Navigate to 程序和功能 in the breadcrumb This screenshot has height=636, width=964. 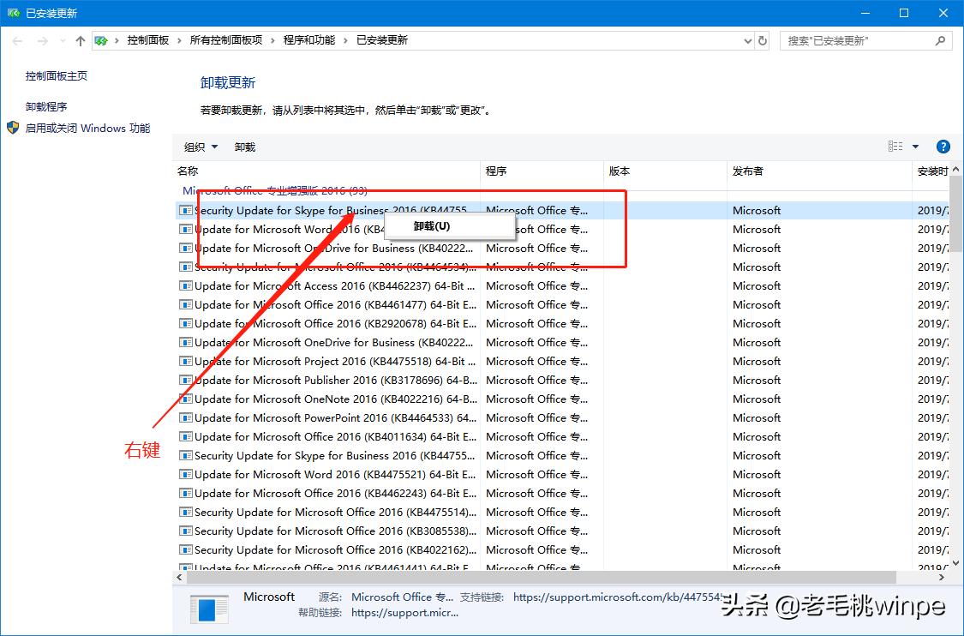(x=310, y=39)
